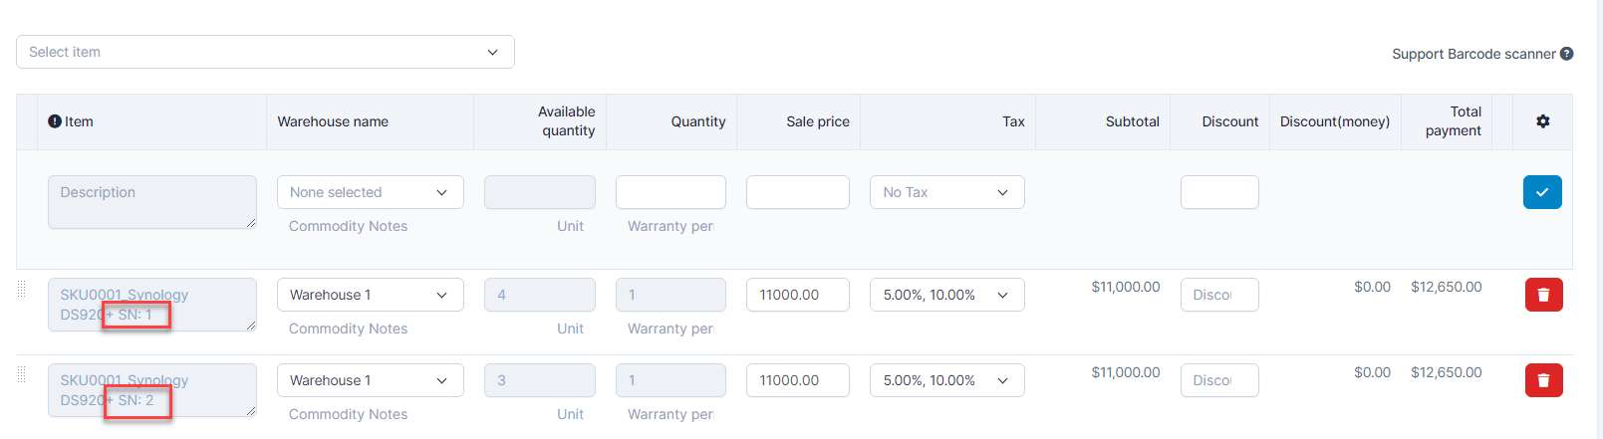Grab the drag handle of SN: 2 row
The height and width of the screenshot is (439, 1603).
(x=22, y=375)
